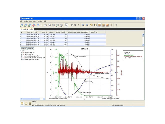The image size is (165, 124).
Task: Expand the Series: Temp, °F tree node
Action: pos(22,53)
